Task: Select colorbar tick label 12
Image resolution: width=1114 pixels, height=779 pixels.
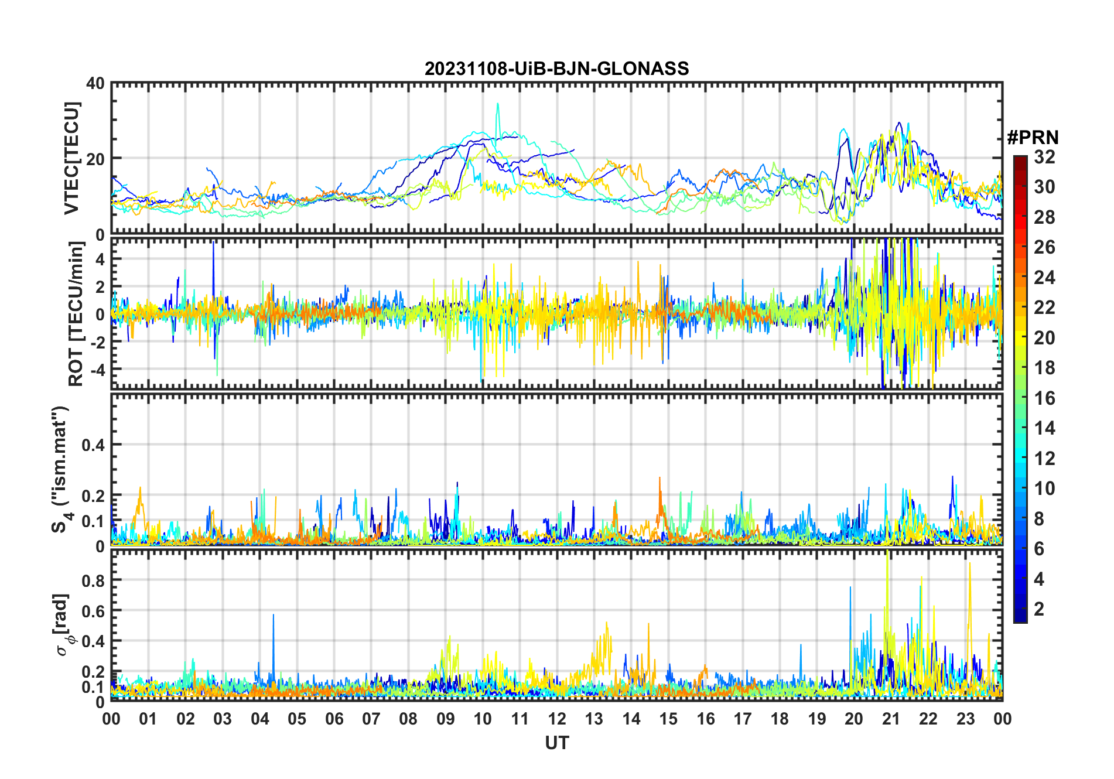Action: click(x=1044, y=459)
